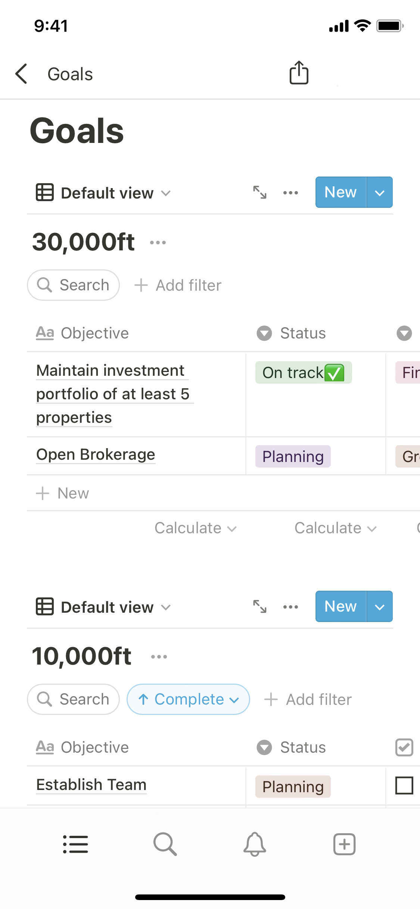The width and height of the screenshot is (420, 909).
Task: Open the sidebar list icon in the bottom bar
Action: point(75,844)
